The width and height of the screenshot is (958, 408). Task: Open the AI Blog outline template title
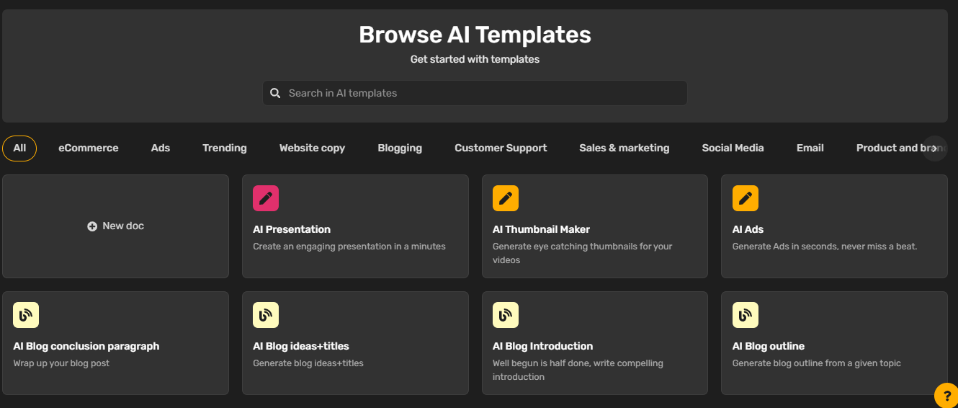click(769, 346)
